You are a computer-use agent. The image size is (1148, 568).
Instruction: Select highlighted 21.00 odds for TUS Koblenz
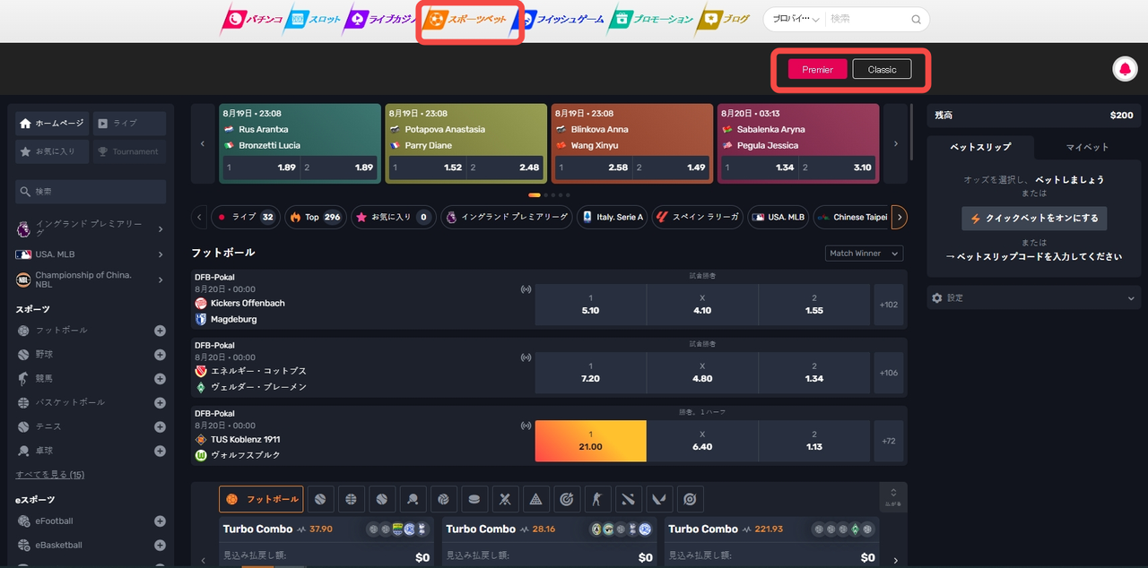pyautogui.click(x=590, y=441)
